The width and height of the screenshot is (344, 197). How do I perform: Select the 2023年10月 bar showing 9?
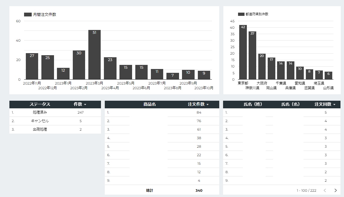tap(204, 75)
